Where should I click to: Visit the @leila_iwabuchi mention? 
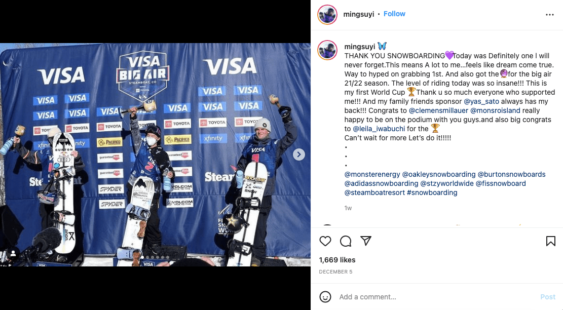point(379,129)
